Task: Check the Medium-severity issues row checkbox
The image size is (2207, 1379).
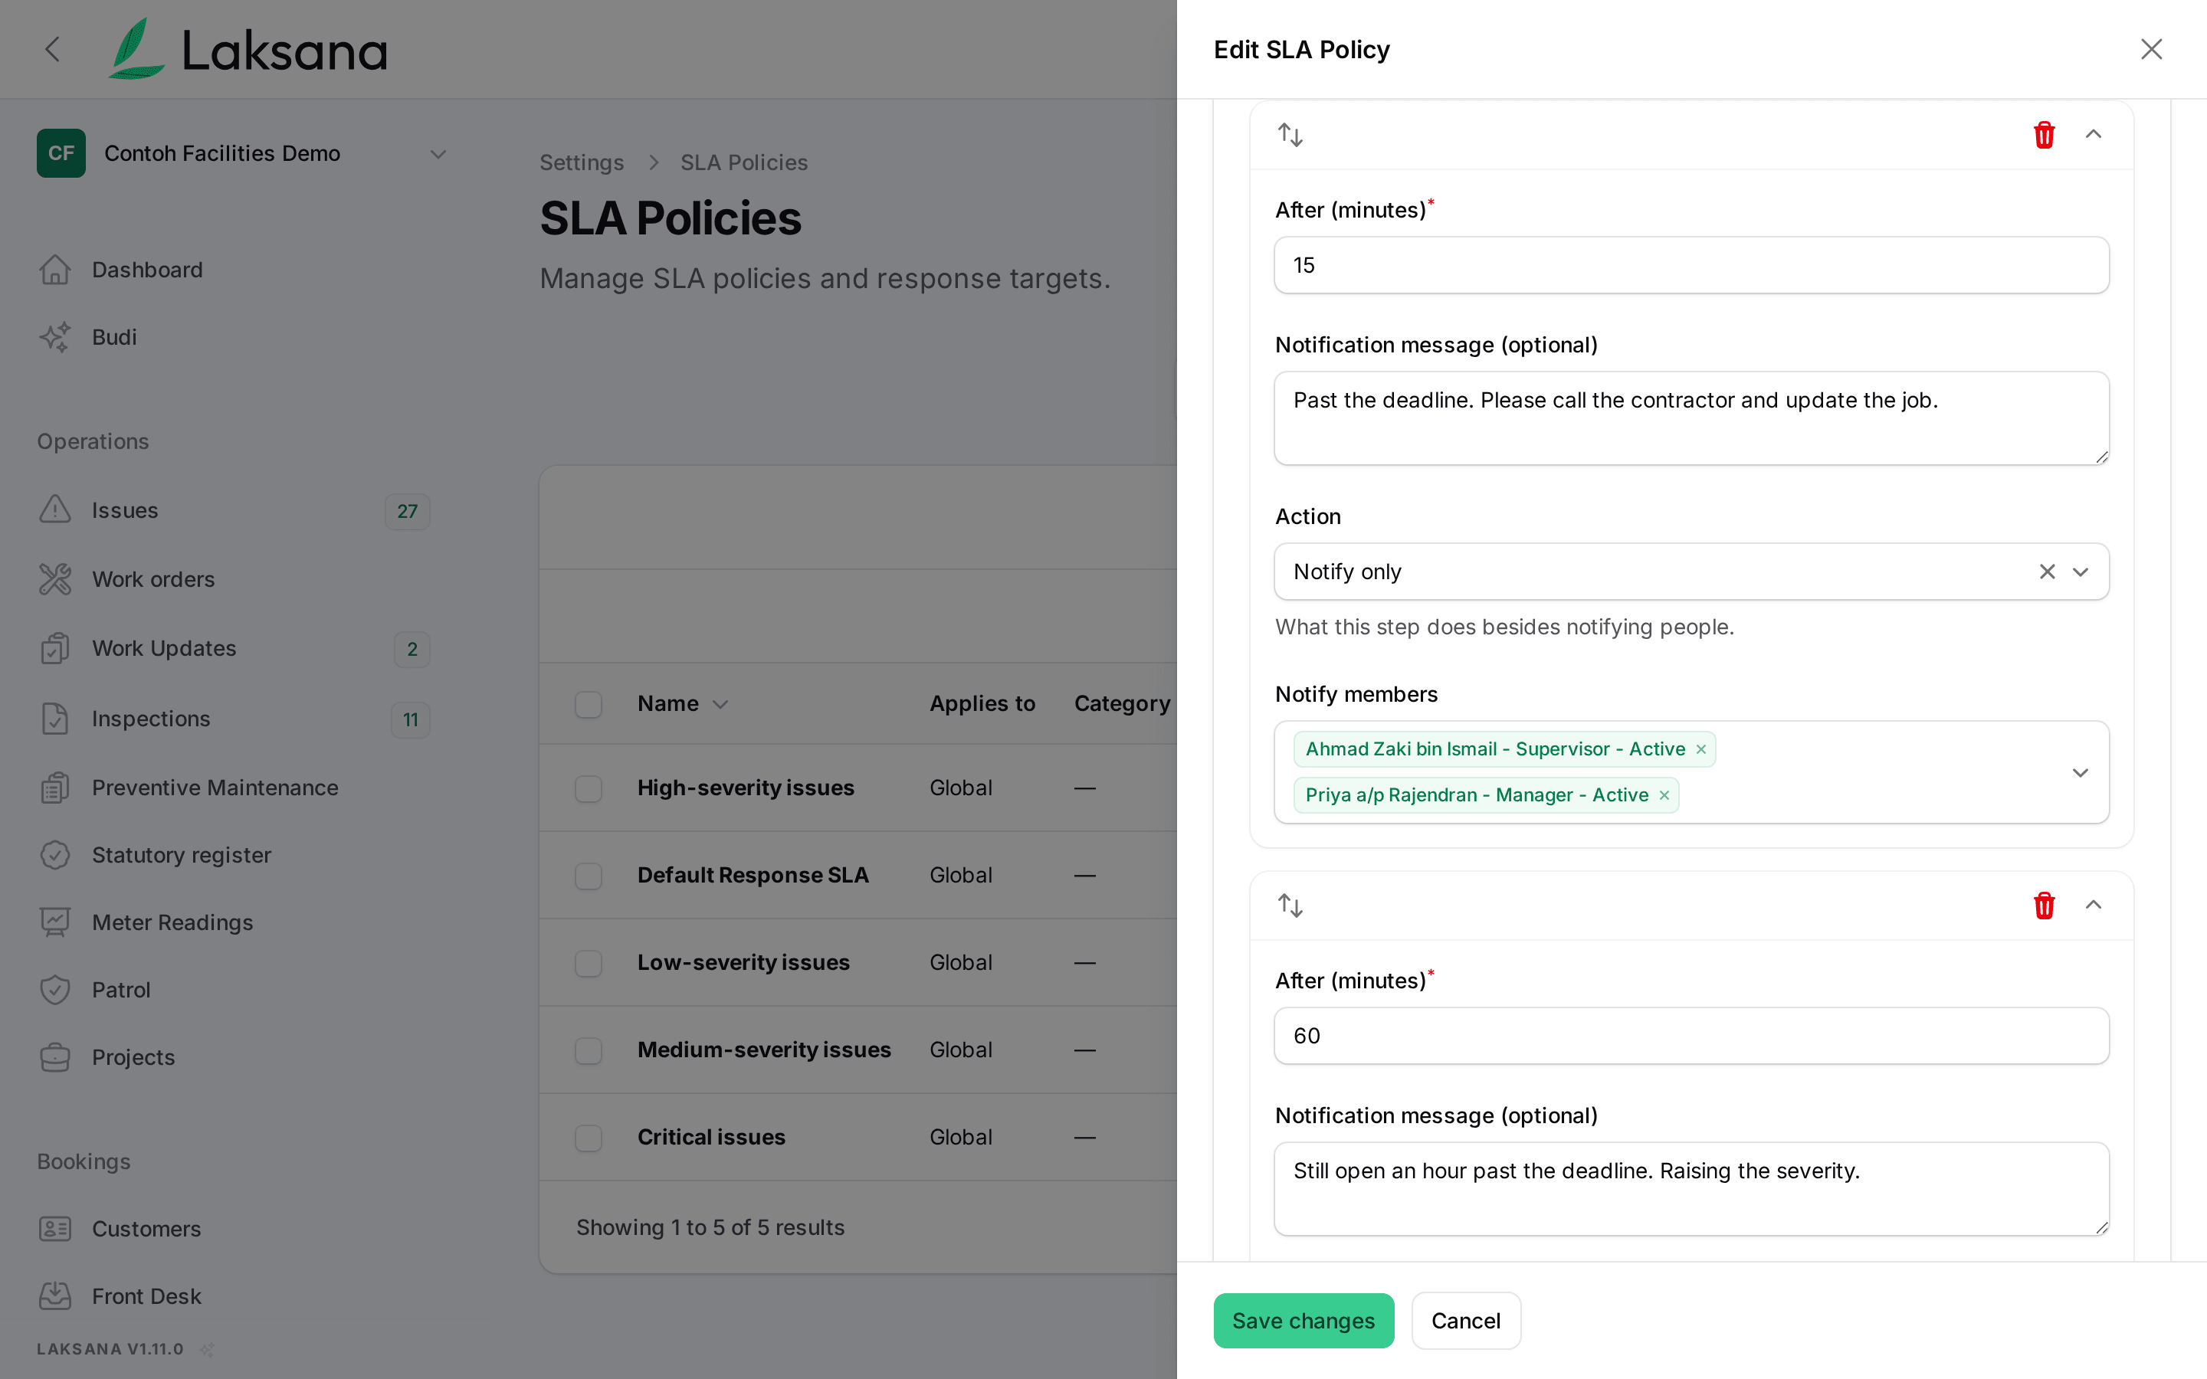Action: (589, 1050)
